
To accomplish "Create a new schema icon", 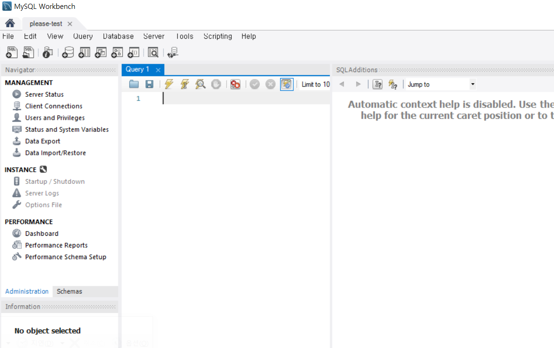I will click(67, 52).
